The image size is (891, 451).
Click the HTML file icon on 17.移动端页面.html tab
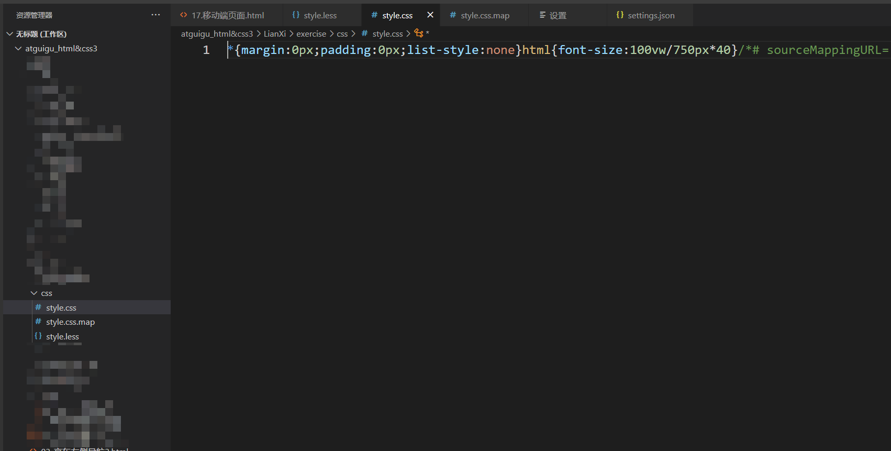coord(184,15)
